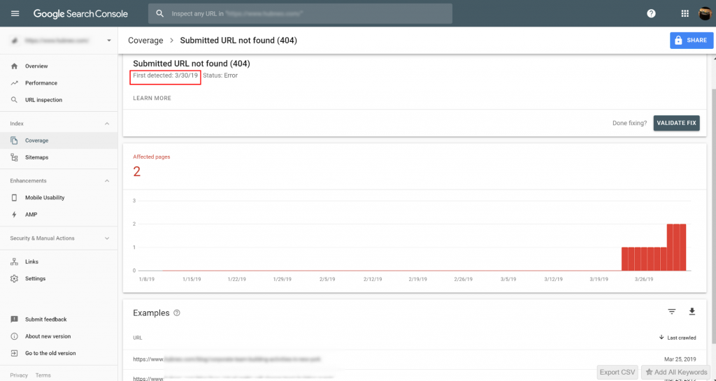Open the Google apps grid
The width and height of the screenshot is (716, 381).
685,13
